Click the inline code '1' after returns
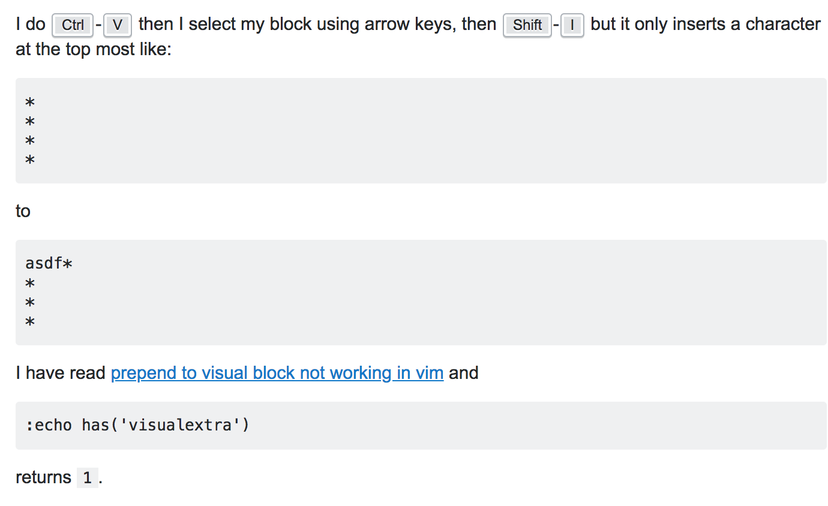828x506 pixels. 88,478
